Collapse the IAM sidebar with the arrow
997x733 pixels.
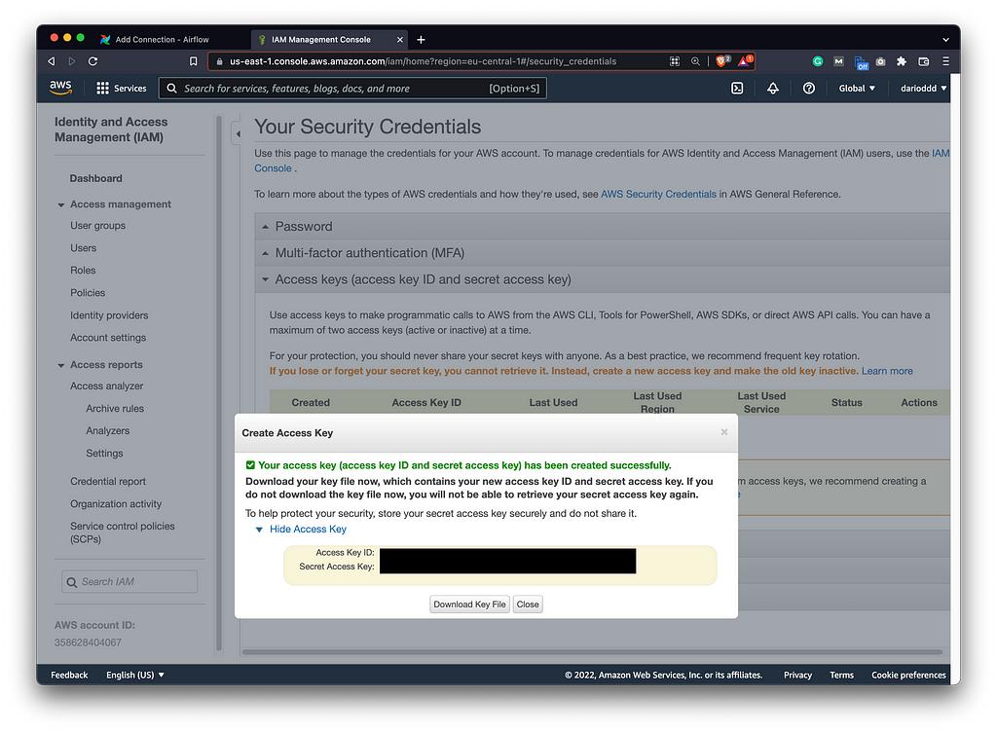238,133
